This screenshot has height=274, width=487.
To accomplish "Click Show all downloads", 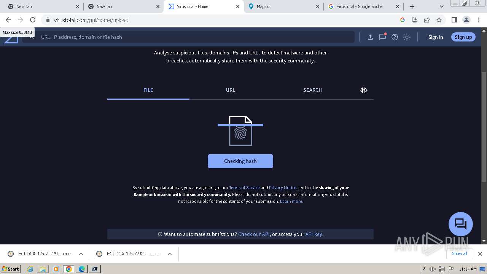I will coord(460,253).
